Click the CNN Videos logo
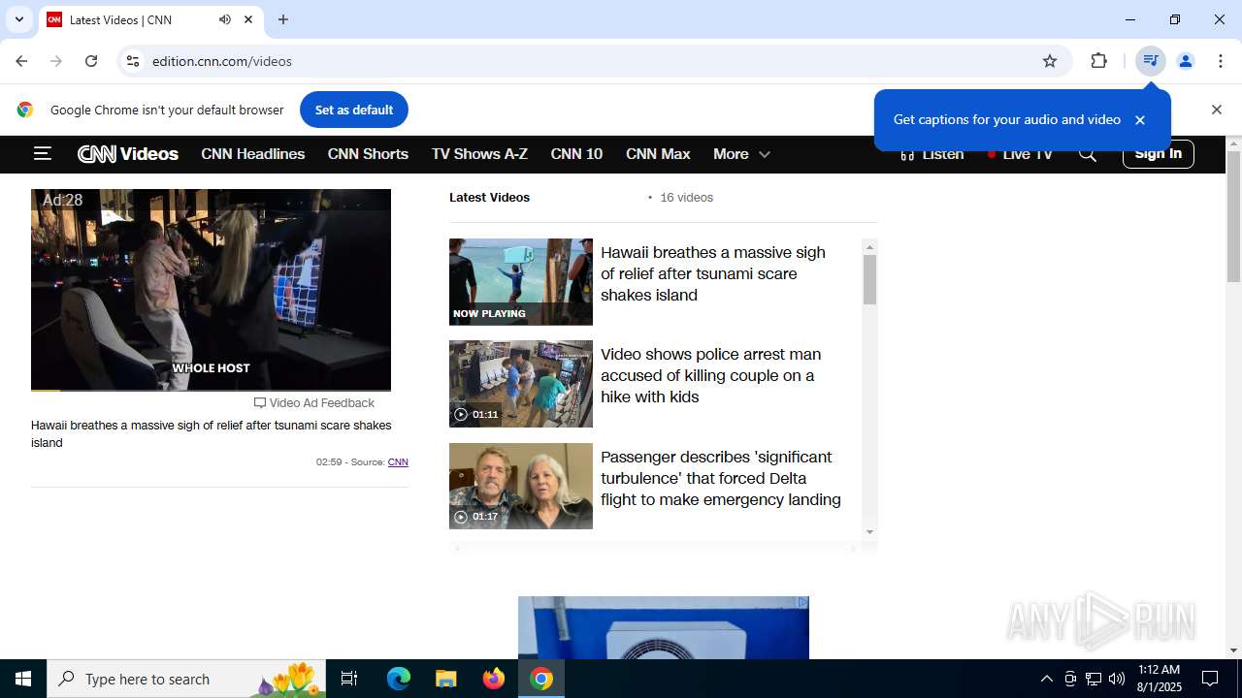This screenshot has height=698, width=1242. click(x=128, y=154)
